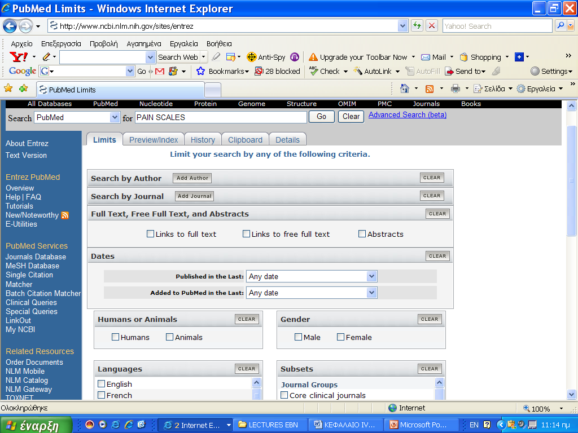Image resolution: width=578 pixels, height=433 pixels.
Task: Check Links to full text
Action: coord(150,234)
